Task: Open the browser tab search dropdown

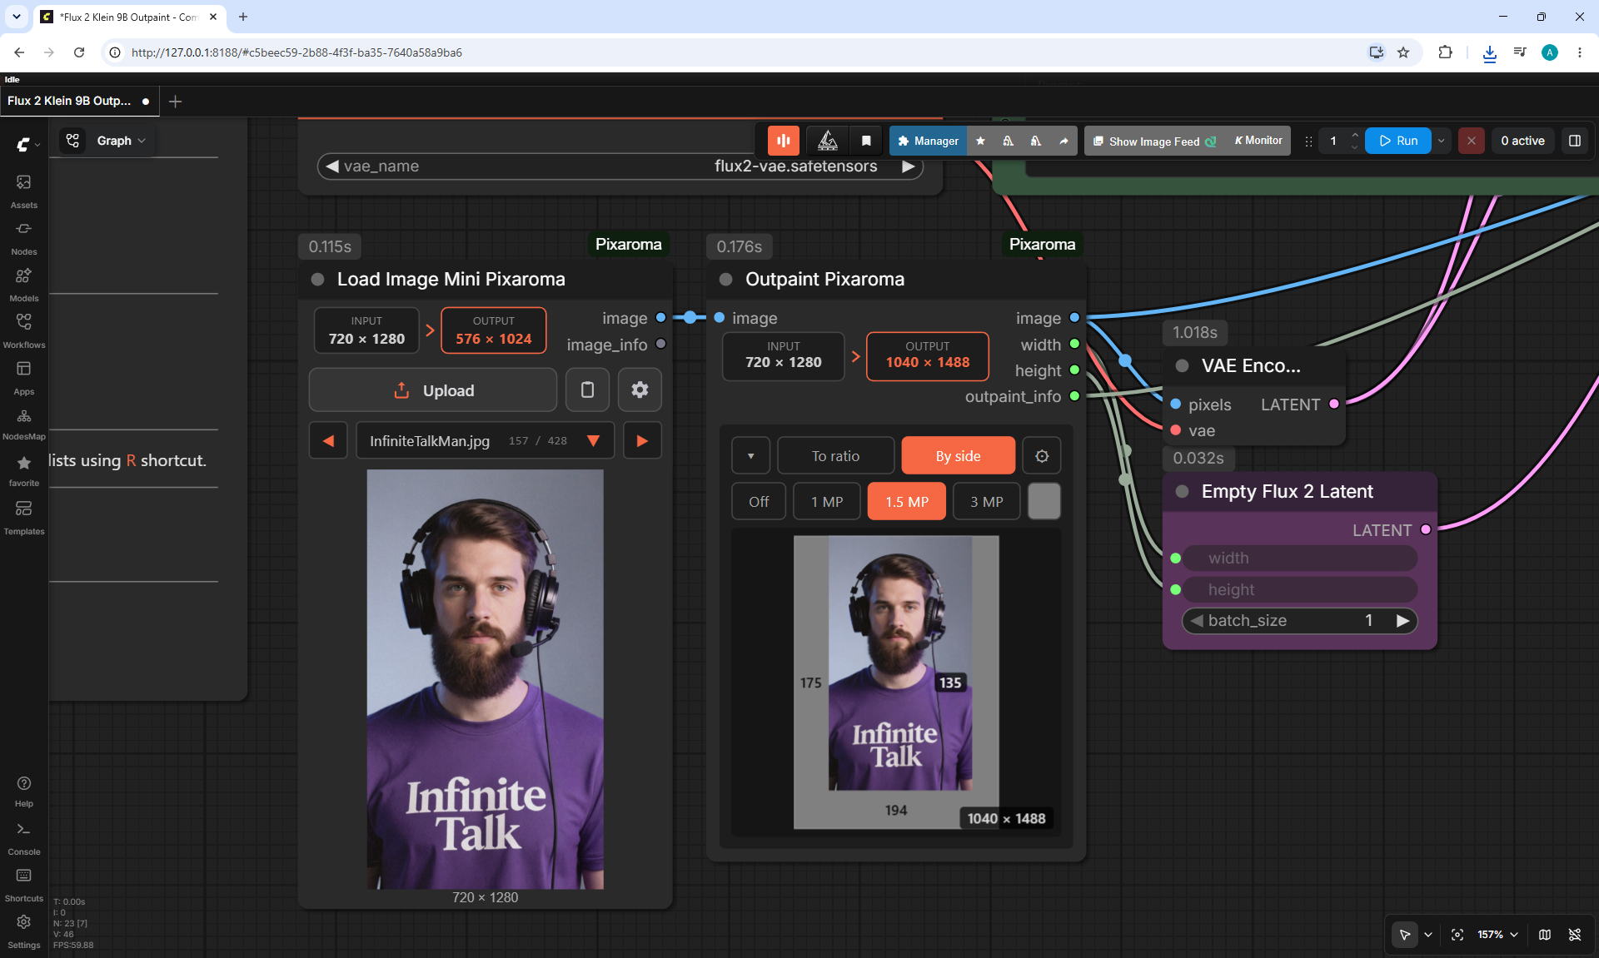Action: (17, 17)
